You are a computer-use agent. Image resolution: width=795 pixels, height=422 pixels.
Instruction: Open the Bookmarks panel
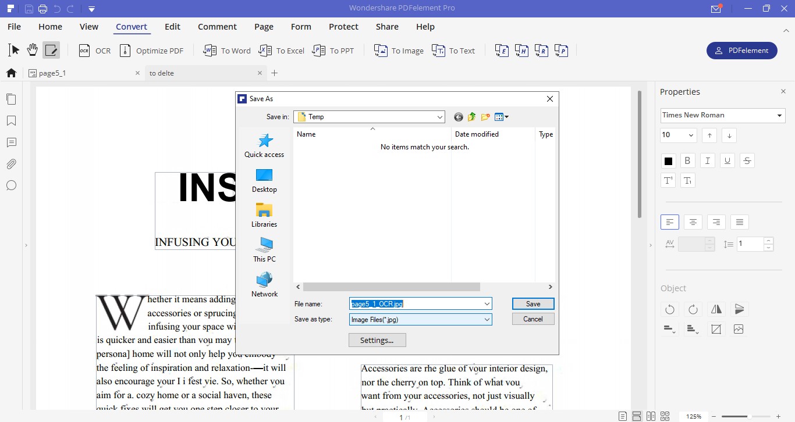(x=11, y=120)
